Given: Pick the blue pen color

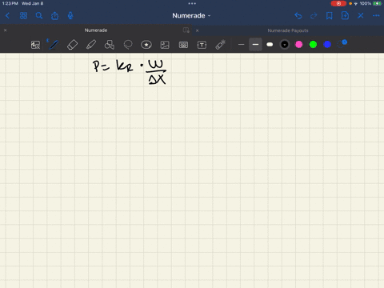Looking at the screenshot, I should coord(327,45).
